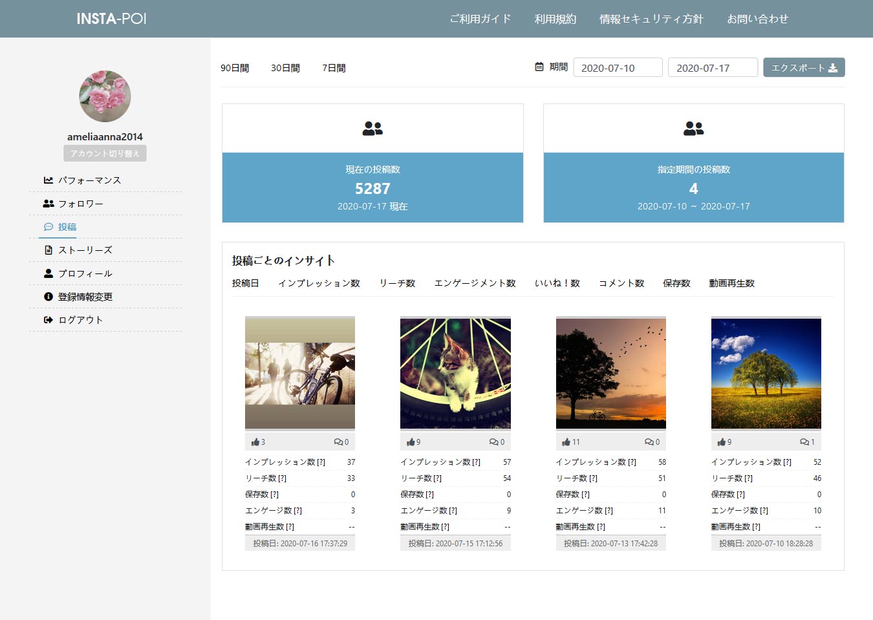Click the Performance chart icon in sidebar
This screenshot has height=620, width=873.
pyautogui.click(x=48, y=180)
